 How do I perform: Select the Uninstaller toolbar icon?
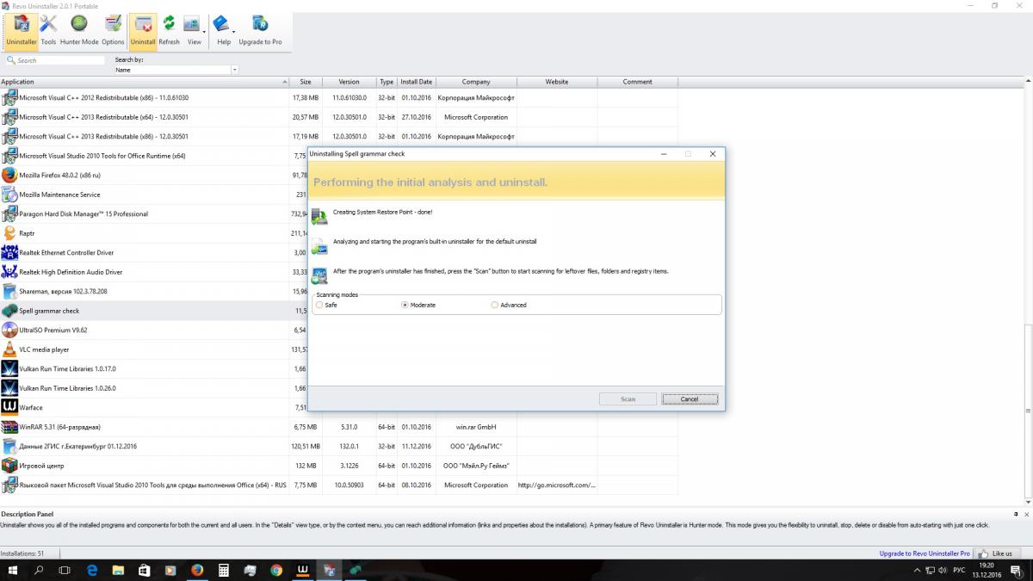coord(22,30)
